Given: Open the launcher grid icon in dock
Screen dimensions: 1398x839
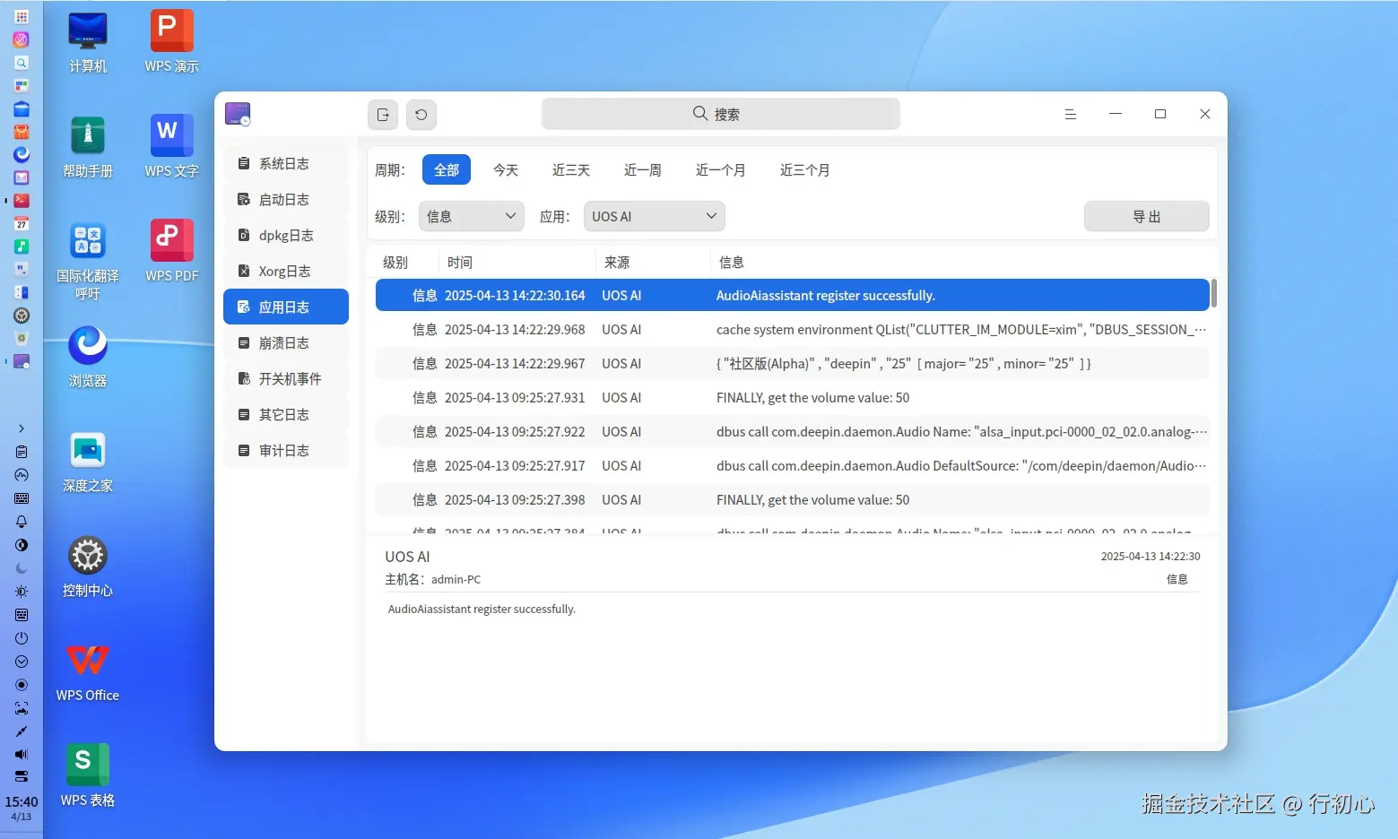Looking at the screenshot, I should [x=22, y=16].
